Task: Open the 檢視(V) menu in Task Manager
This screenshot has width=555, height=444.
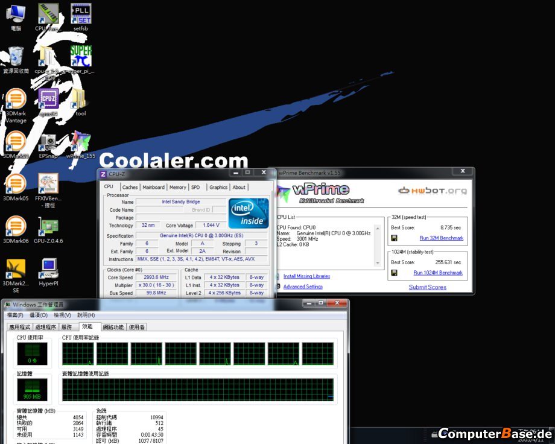Action: click(63, 315)
